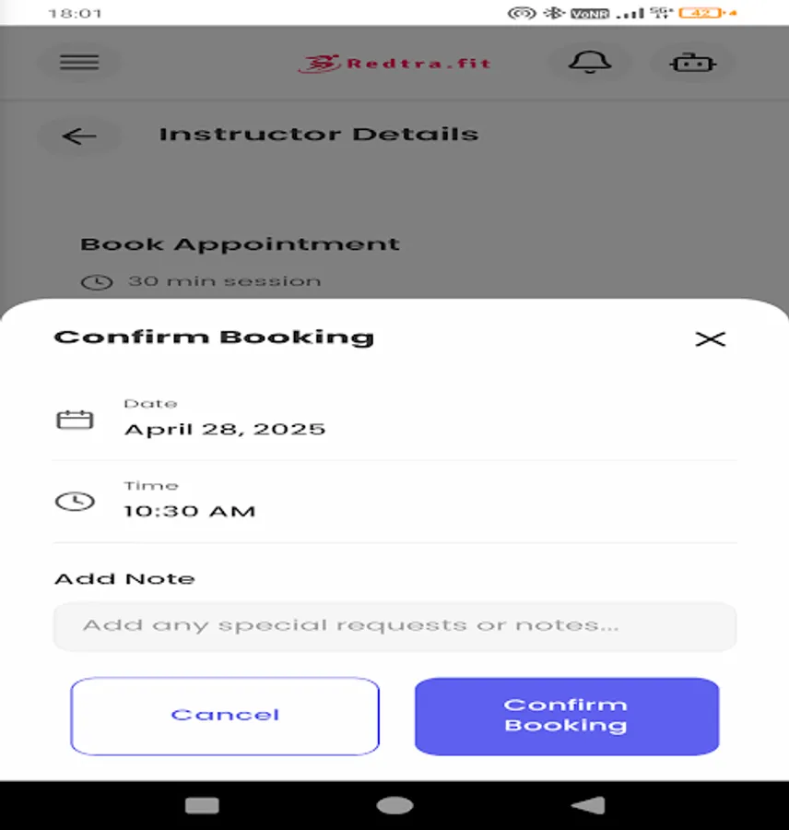The width and height of the screenshot is (789, 830).
Task: Close the Confirm Booking sheet
Action: tap(710, 338)
